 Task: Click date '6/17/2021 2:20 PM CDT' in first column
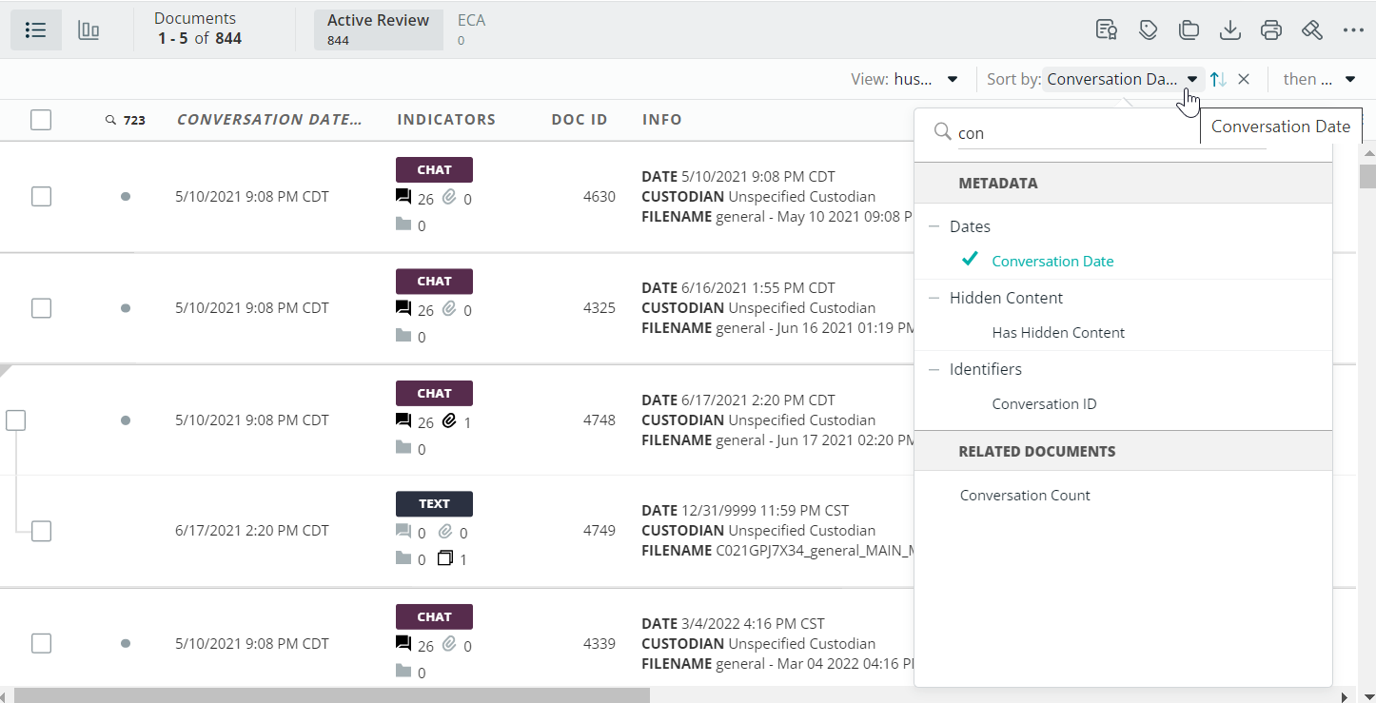tap(252, 531)
